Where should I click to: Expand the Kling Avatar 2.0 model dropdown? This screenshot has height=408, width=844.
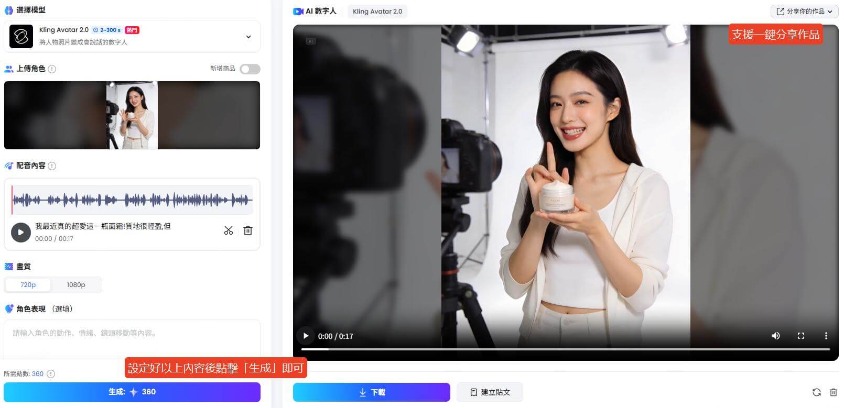pos(248,37)
